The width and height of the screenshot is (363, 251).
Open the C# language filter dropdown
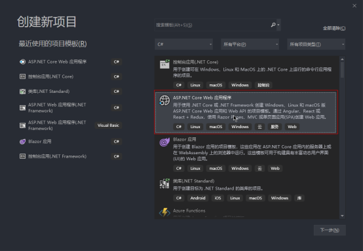click(184, 44)
